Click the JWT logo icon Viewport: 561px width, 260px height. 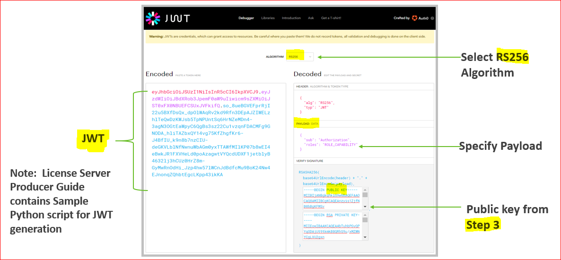(x=153, y=18)
